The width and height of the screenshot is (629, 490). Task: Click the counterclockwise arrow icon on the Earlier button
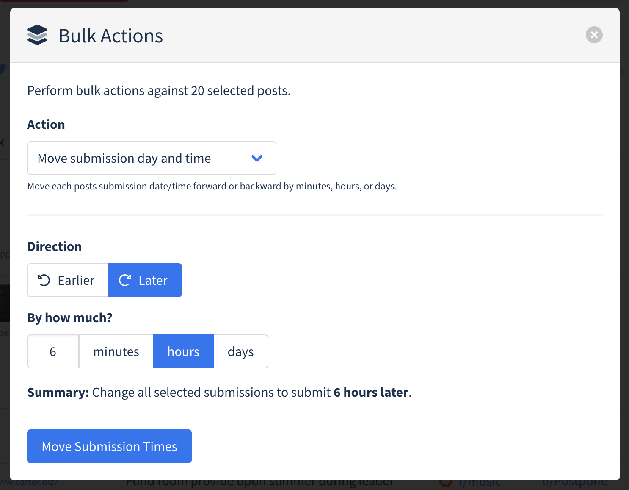(44, 280)
